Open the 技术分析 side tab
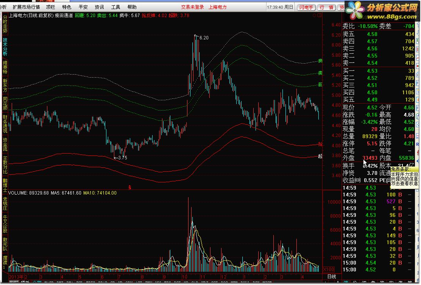The height and width of the screenshot is (285, 421). click(5, 47)
